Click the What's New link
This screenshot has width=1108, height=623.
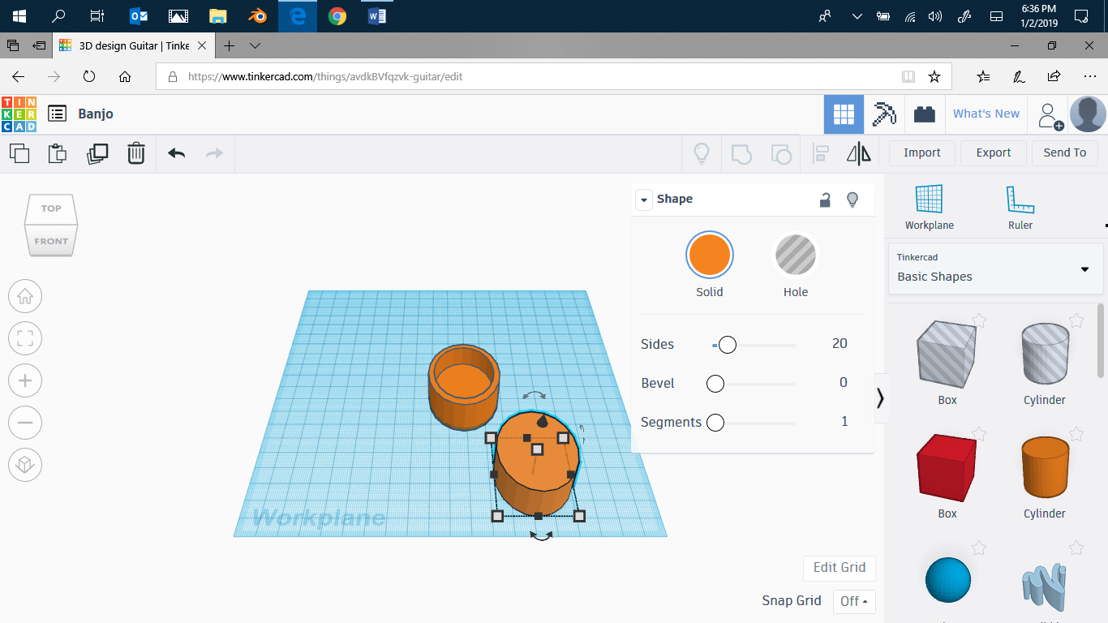(x=986, y=114)
